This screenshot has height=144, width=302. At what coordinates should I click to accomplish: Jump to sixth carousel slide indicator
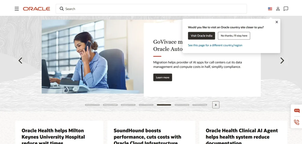[x=182, y=105]
